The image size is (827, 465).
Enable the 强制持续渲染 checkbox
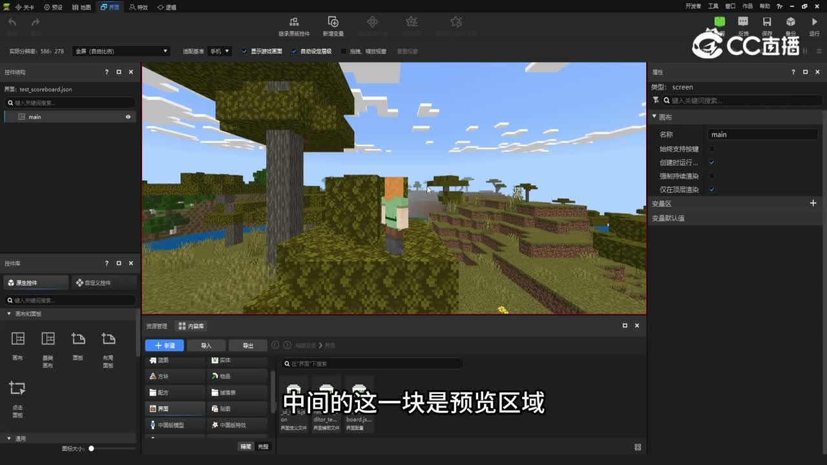click(x=712, y=176)
